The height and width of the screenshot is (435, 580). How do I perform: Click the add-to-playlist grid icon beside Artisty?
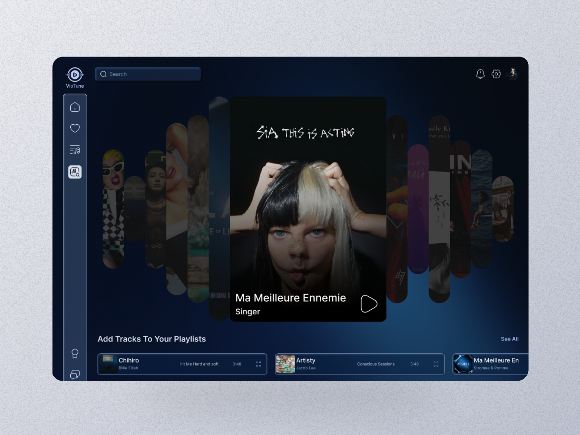[x=436, y=364]
